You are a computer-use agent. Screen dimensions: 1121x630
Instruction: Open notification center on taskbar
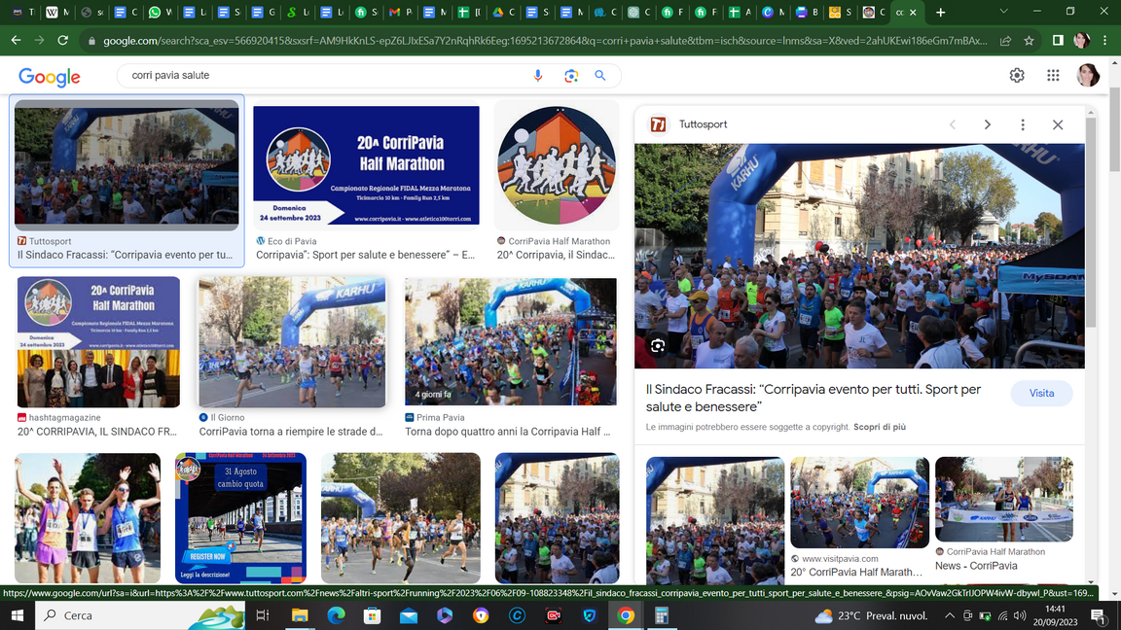(1099, 615)
